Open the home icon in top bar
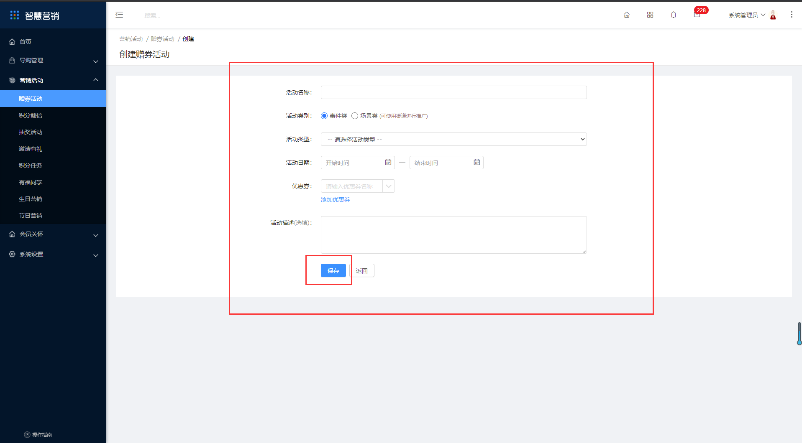Viewport: 802px width, 443px height. (x=627, y=15)
